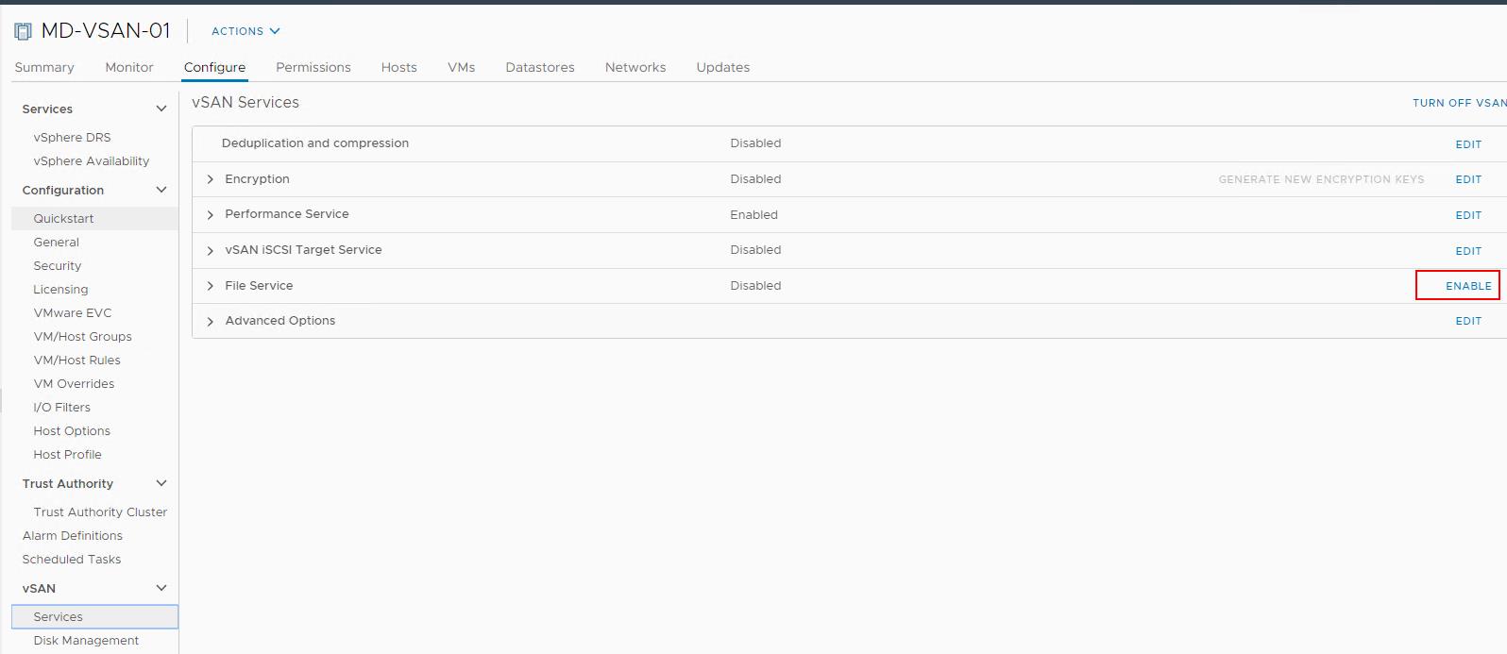Open Host Options
The height and width of the screenshot is (654, 1507).
click(72, 430)
